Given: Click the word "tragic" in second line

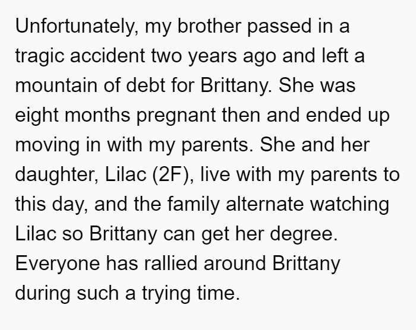Looking at the screenshot, I should [x=40, y=57].
